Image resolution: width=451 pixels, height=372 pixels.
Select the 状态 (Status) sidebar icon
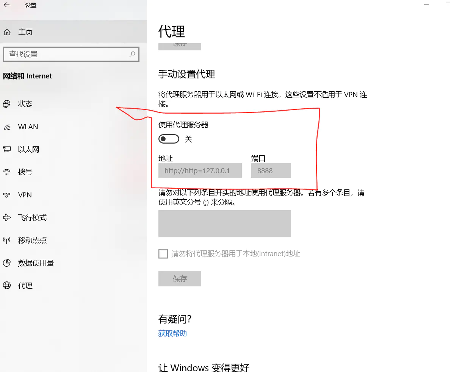[7, 103]
